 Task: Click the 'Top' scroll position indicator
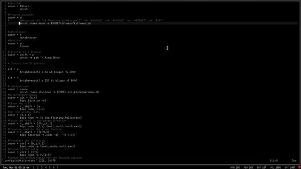click(294, 161)
